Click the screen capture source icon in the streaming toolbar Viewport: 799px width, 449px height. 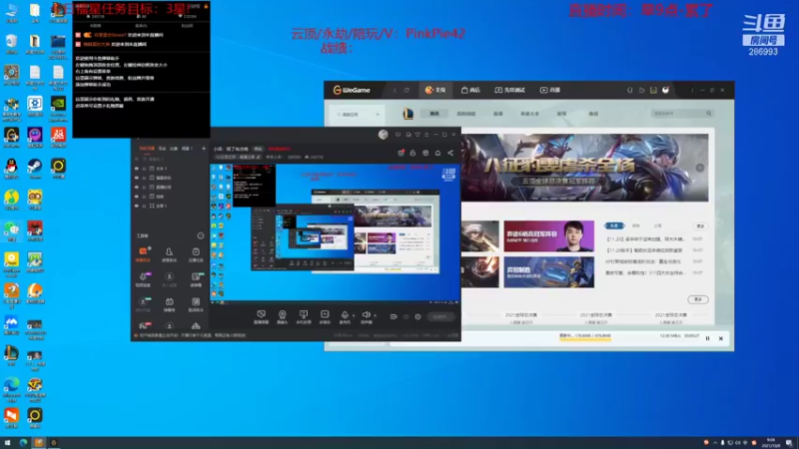point(261,316)
